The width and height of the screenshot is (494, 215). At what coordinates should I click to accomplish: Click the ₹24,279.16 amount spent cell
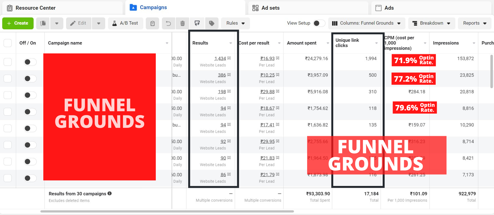[316, 58]
